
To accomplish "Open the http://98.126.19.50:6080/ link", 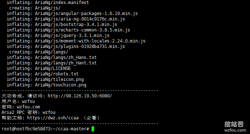I will (x=80, y=96).
